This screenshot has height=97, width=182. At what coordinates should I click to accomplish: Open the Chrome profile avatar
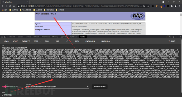point(176,6)
